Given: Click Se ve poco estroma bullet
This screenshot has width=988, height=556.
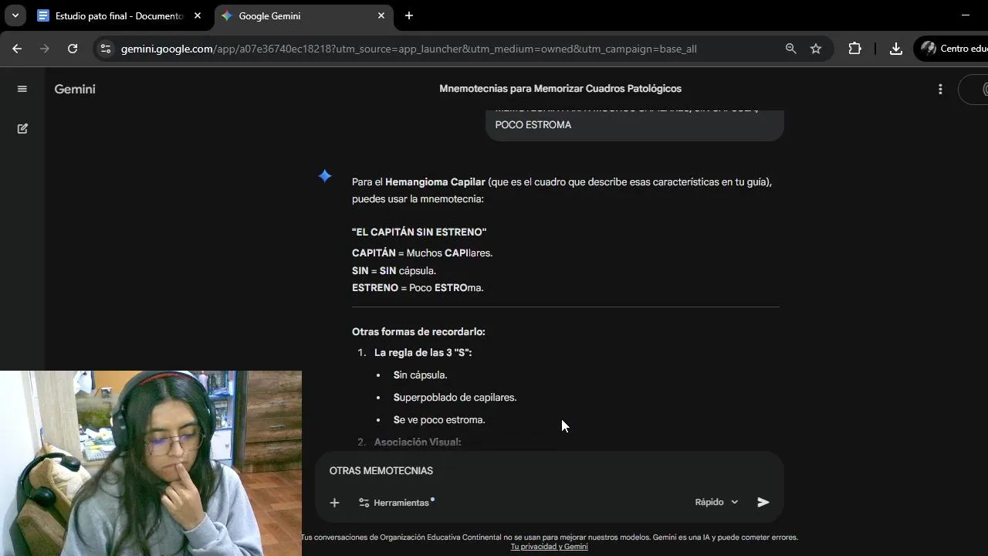Looking at the screenshot, I should coord(439,419).
